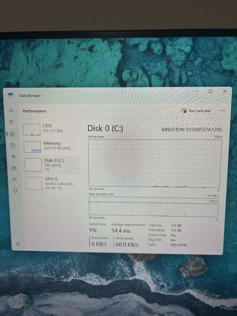Select the Memory performance item

[x=51, y=147]
